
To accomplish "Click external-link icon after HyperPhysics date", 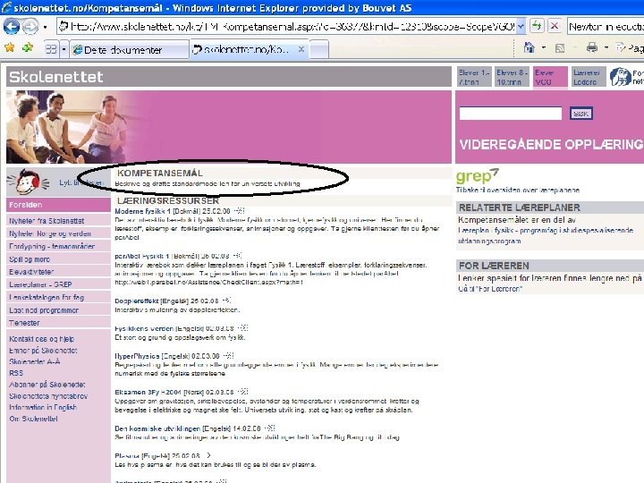I will pyautogui.click(x=229, y=355).
